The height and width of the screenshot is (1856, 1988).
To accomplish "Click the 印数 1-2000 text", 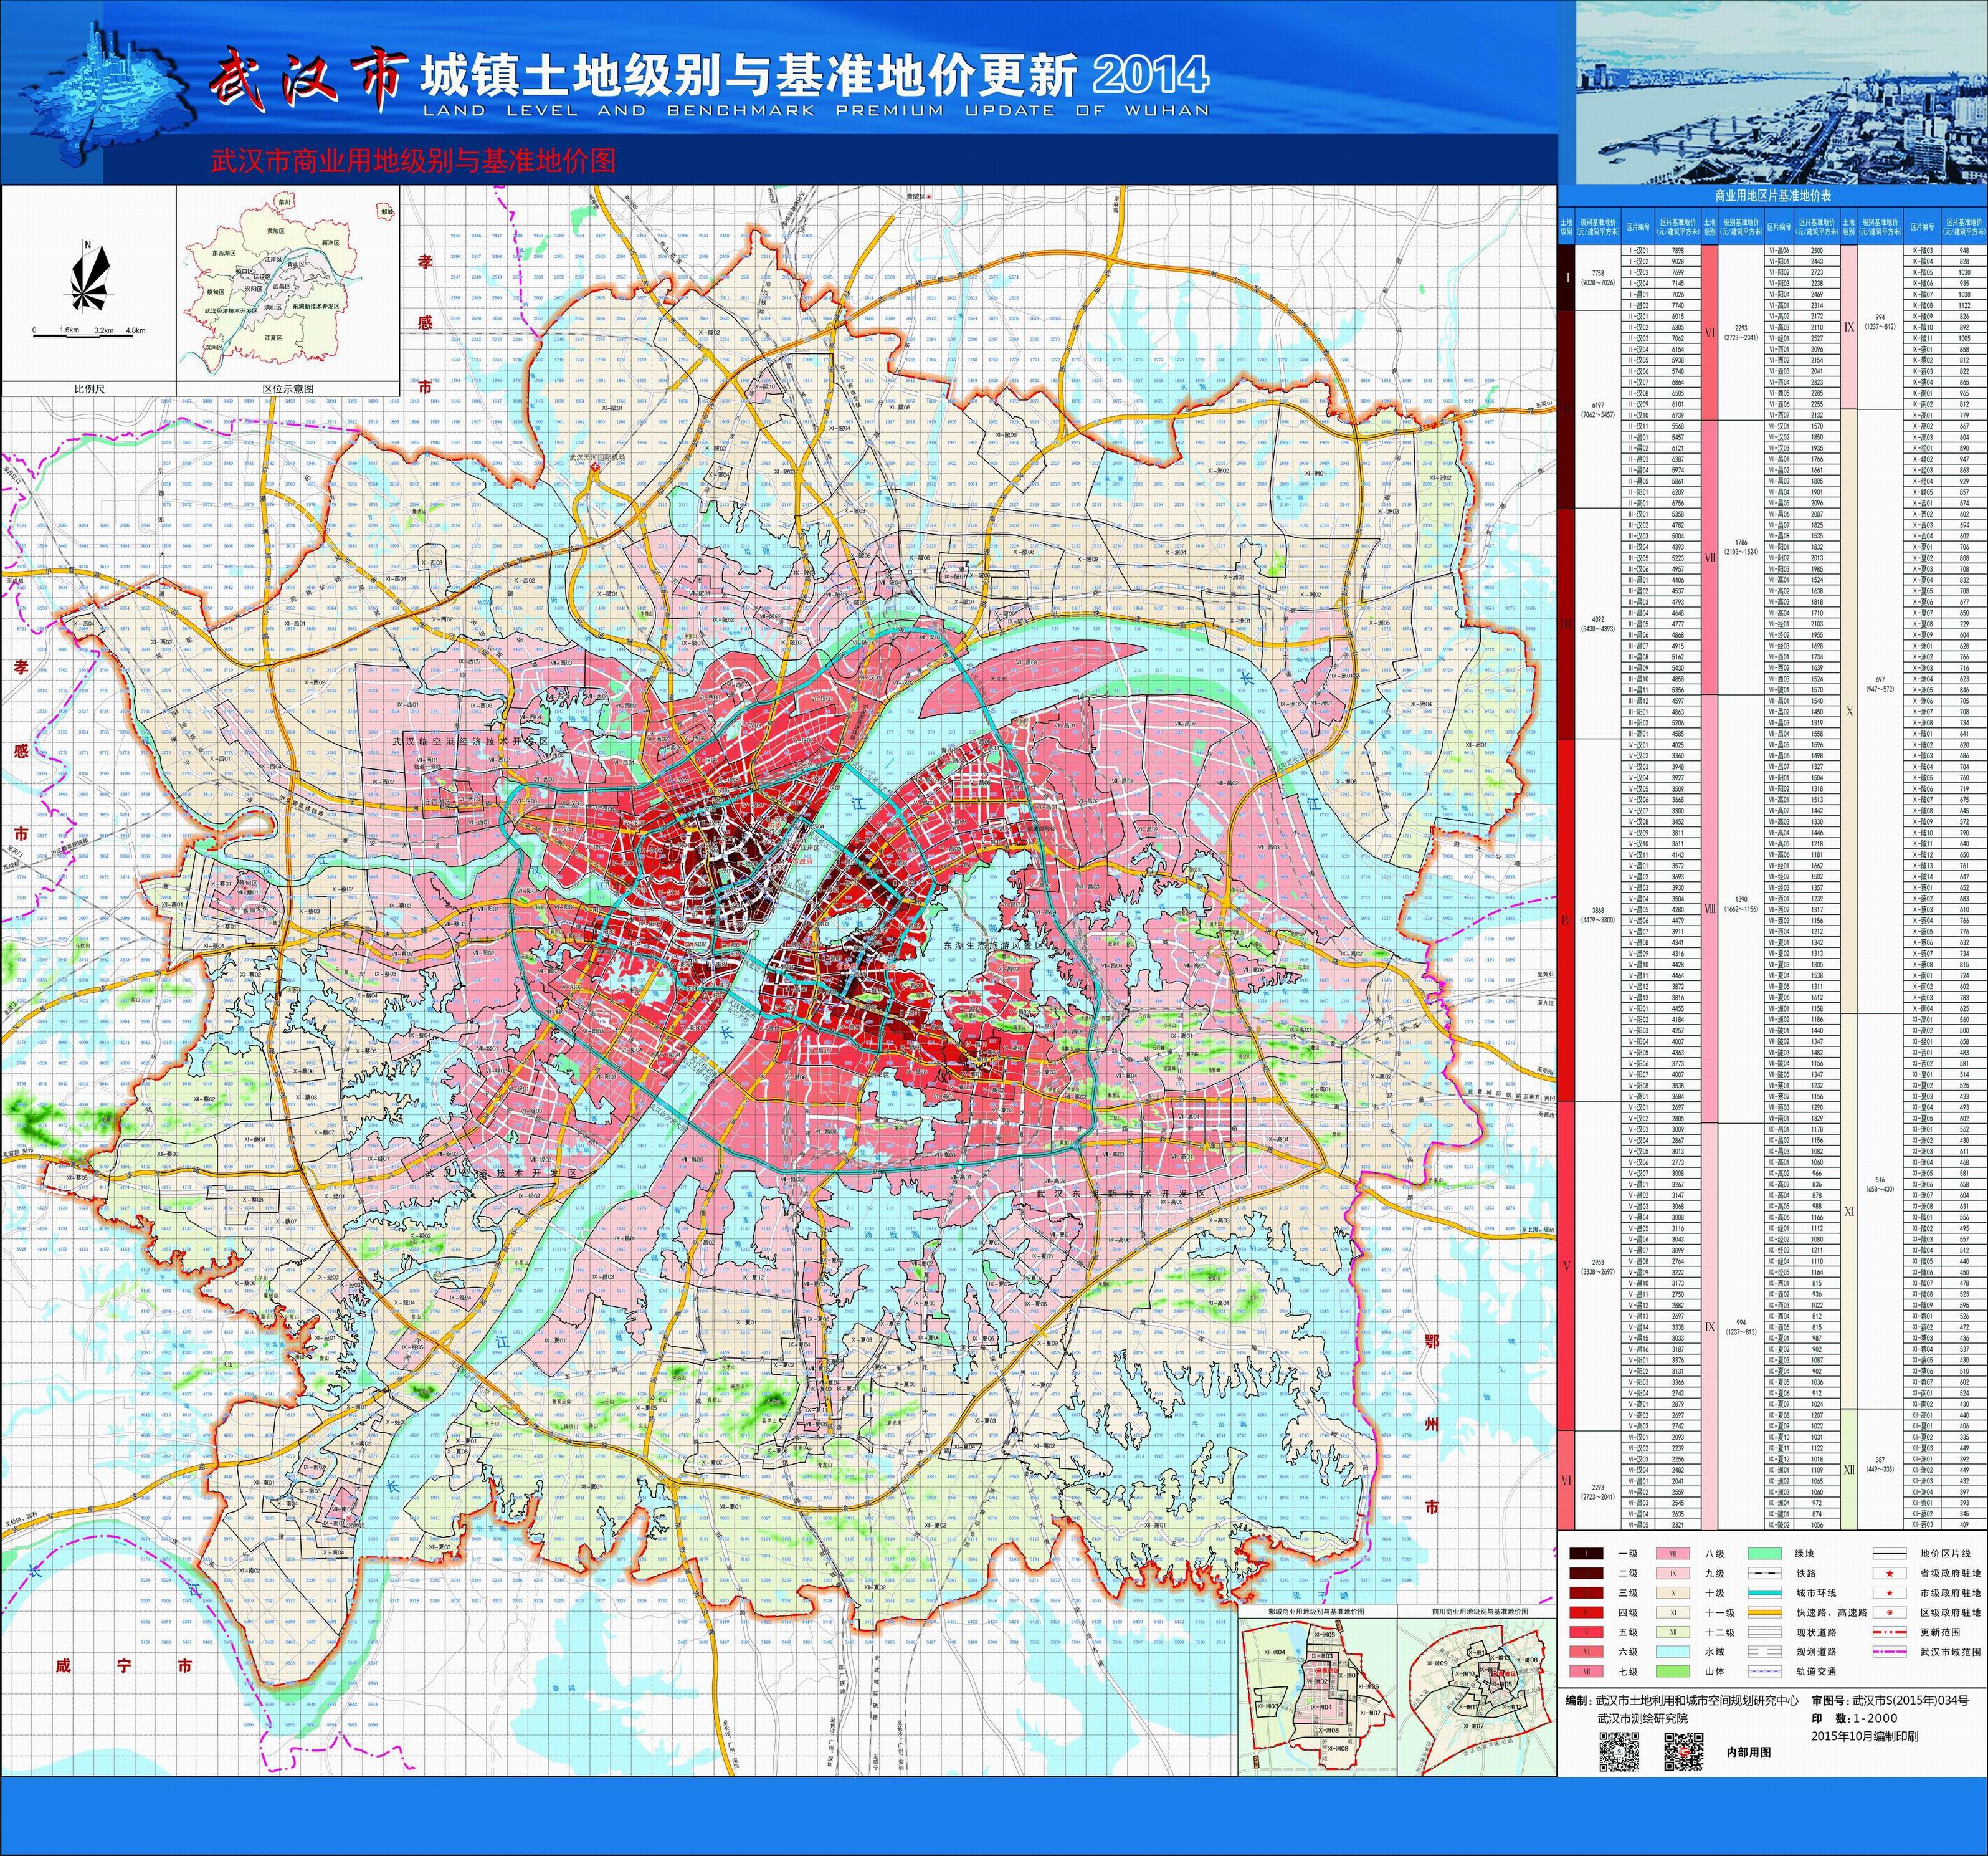I will click(x=1854, y=1719).
